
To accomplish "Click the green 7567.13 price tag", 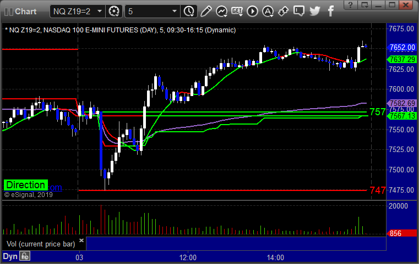I will pos(402,116).
